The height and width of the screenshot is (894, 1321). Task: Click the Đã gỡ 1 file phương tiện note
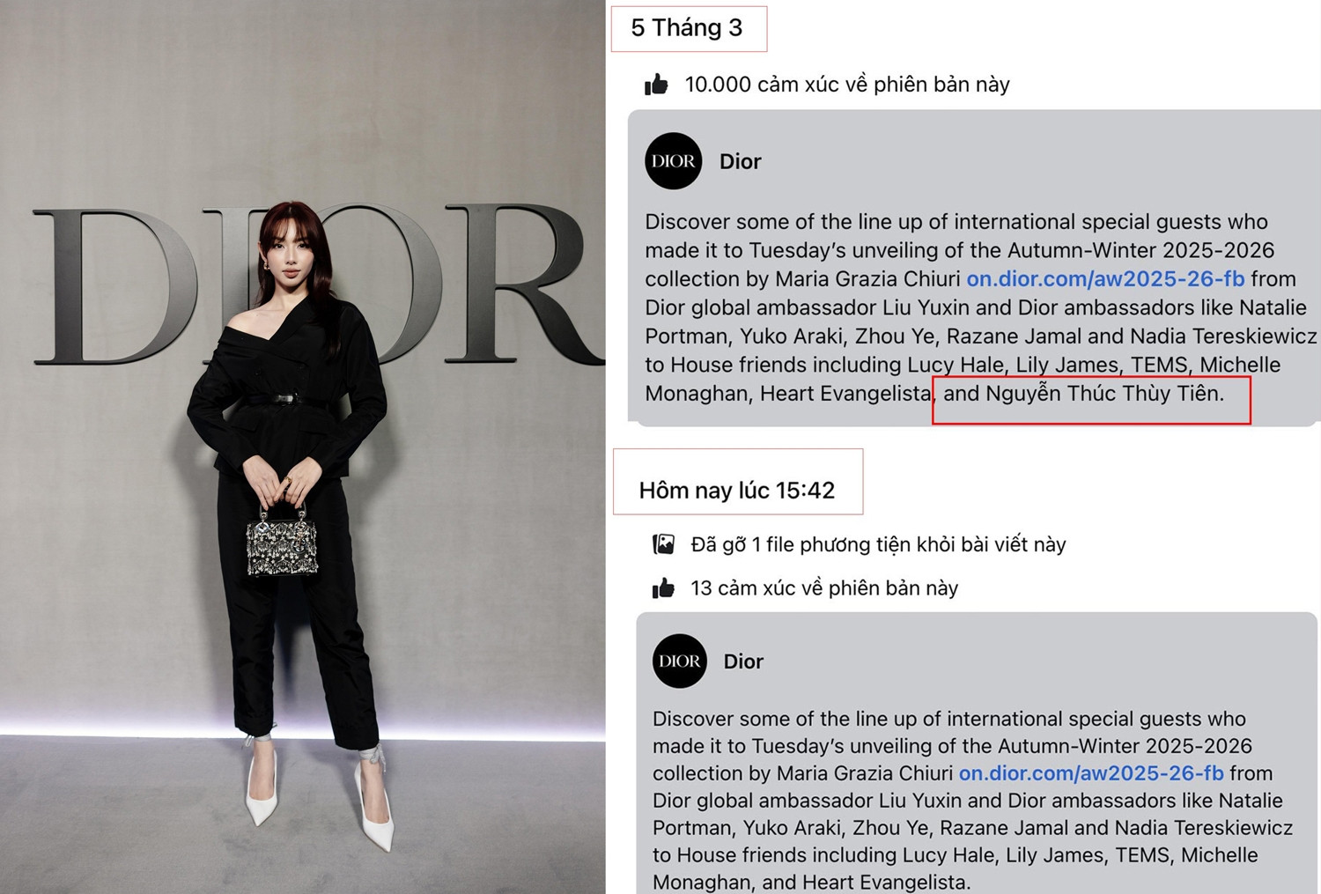click(x=878, y=544)
